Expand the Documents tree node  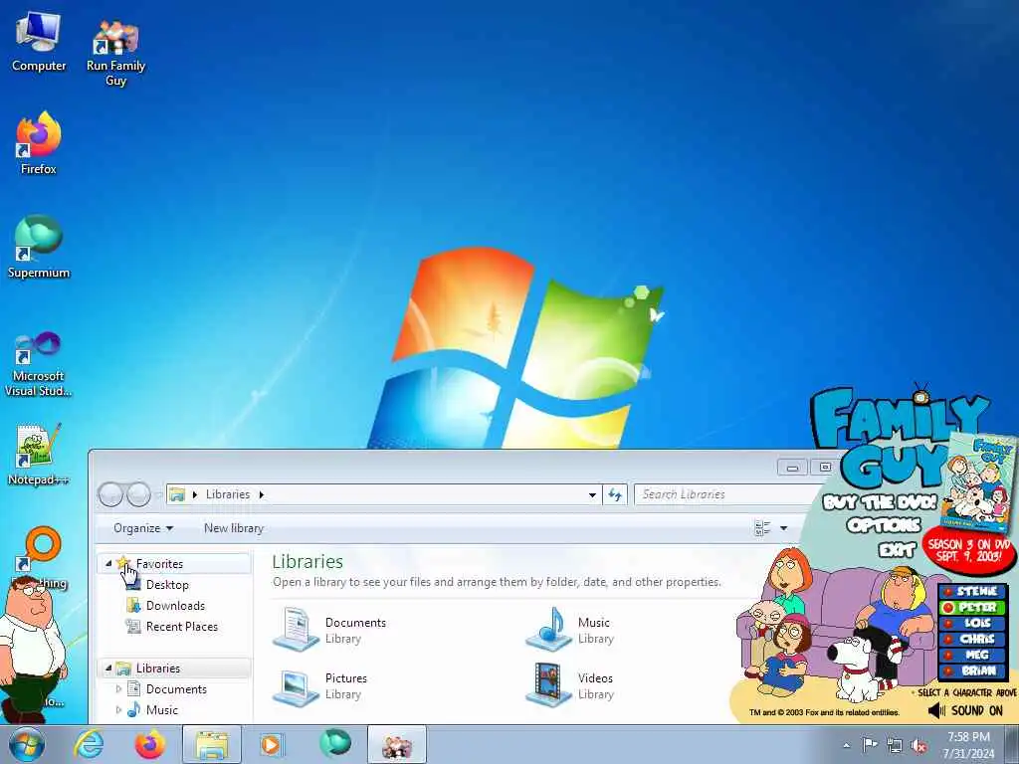tap(118, 688)
